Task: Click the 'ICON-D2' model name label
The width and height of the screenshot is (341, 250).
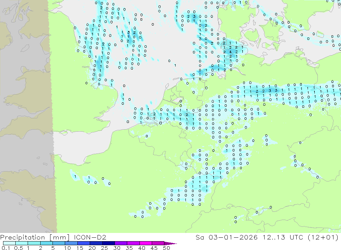Action: [x=90, y=237]
